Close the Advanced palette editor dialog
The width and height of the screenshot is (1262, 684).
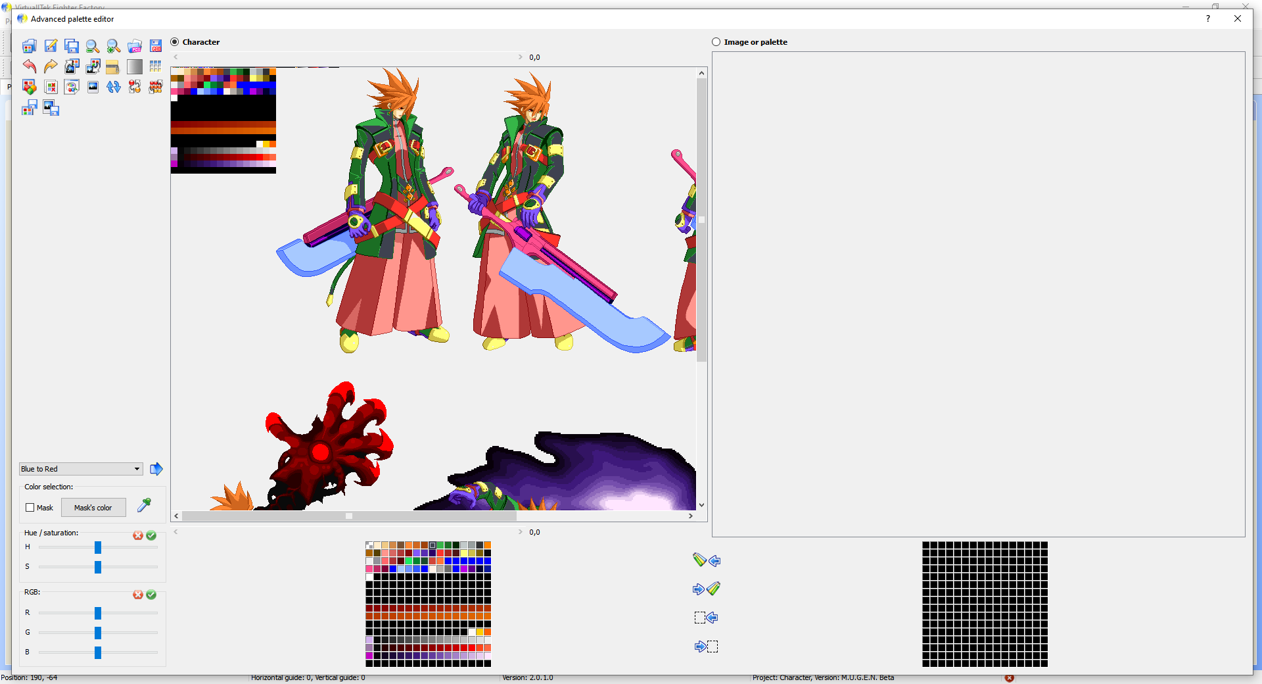coord(1238,18)
